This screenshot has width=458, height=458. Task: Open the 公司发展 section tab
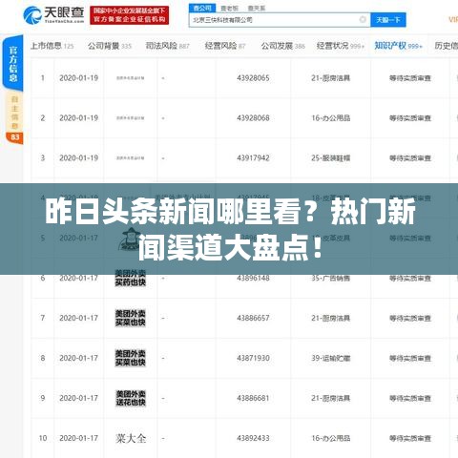(x=283, y=46)
